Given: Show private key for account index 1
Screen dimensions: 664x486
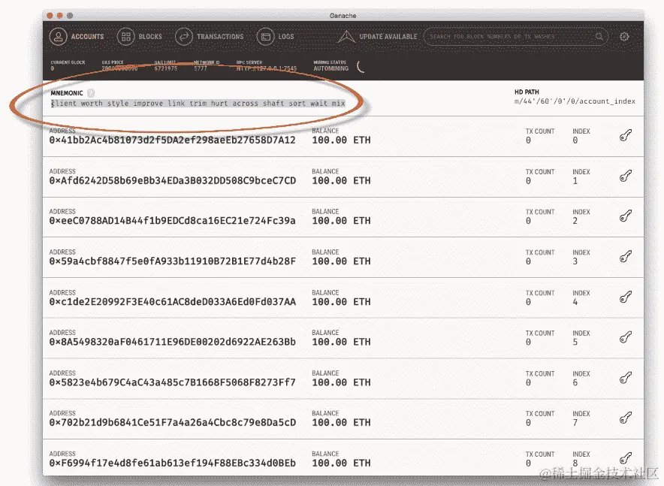Looking at the screenshot, I should click(x=626, y=176).
